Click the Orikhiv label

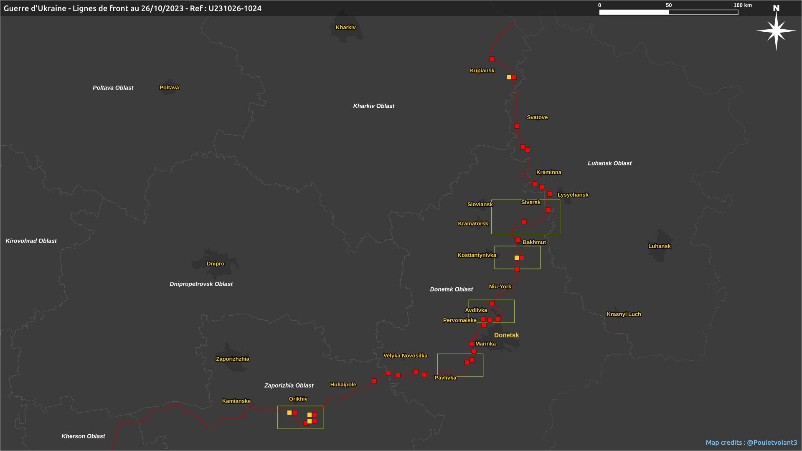(x=298, y=399)
